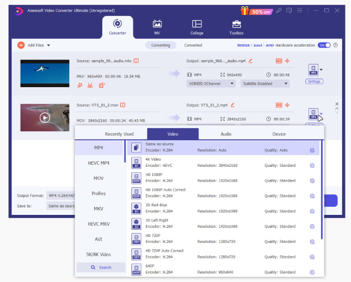Click the MP4 format dropdown arrow for VTS_01_2
Screen dimensions: 351x282
(321, 114)
